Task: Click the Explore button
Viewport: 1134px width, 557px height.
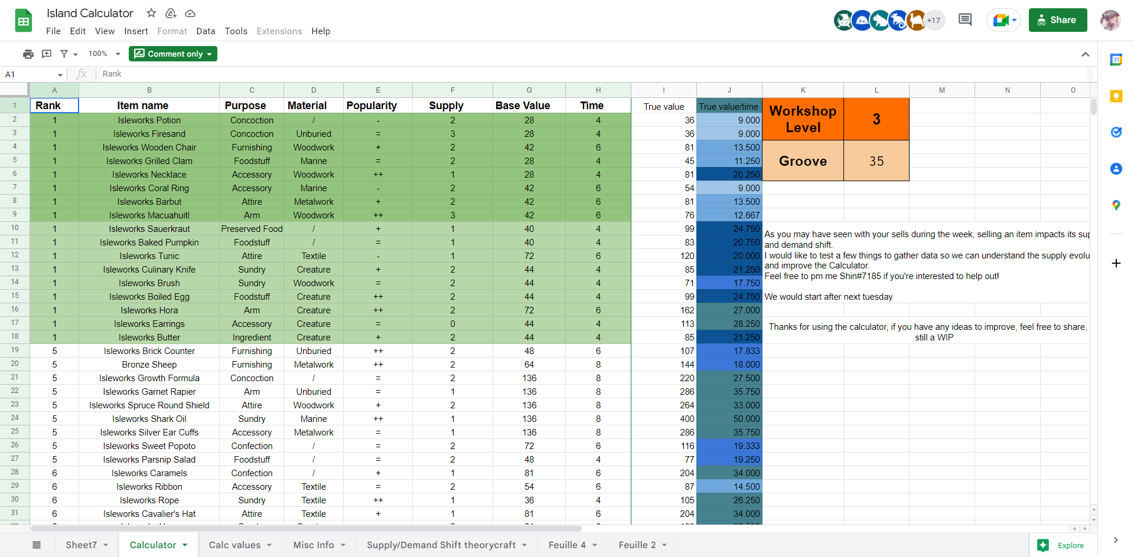Action: coord(1062,545)
